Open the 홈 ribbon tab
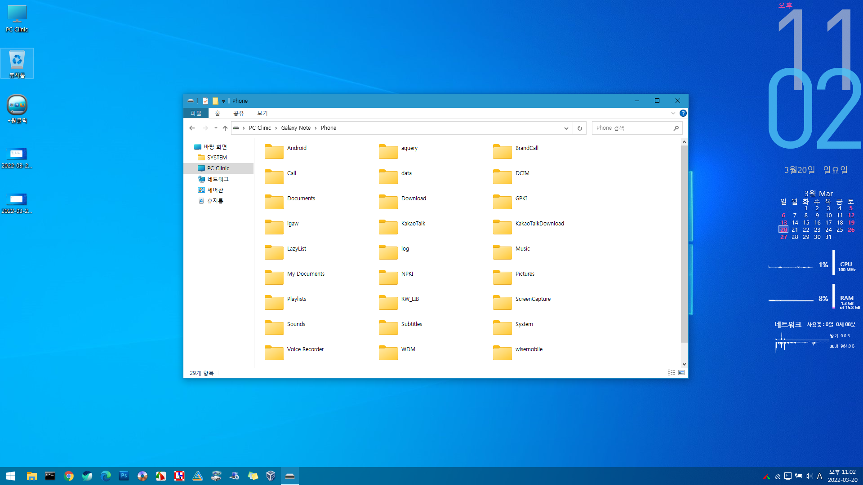The height and width of the screenshot is (485, 863). pos(218,113)
